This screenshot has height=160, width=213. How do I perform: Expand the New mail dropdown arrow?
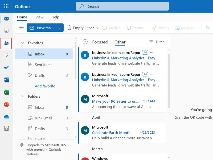point(60,28)
